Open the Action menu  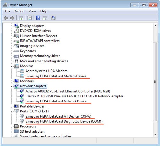(x=20, y=11)
